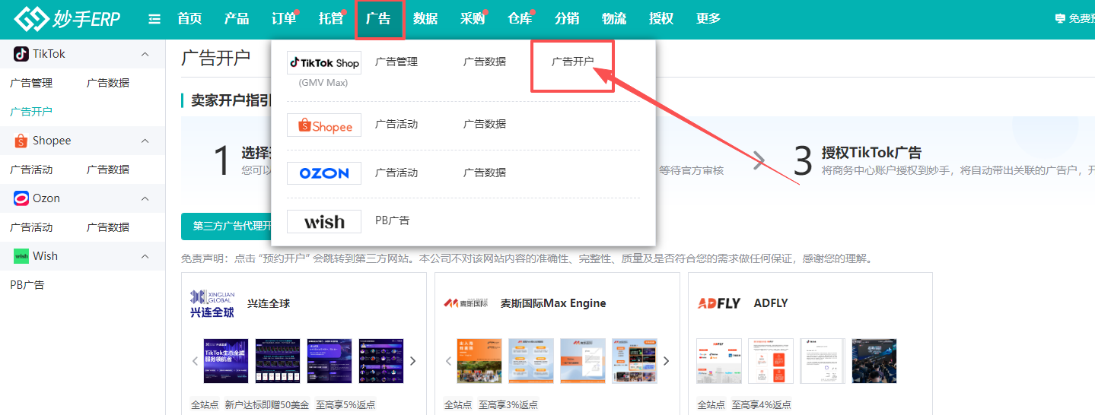The width and height of the screenshot is (1095, 415).
Task: Click the Shopee bag icon in sidebar
Action: 21,141
